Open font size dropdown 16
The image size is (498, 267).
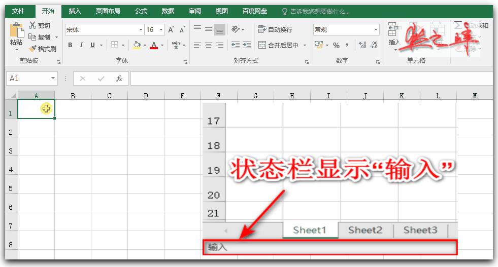(161, 30)
